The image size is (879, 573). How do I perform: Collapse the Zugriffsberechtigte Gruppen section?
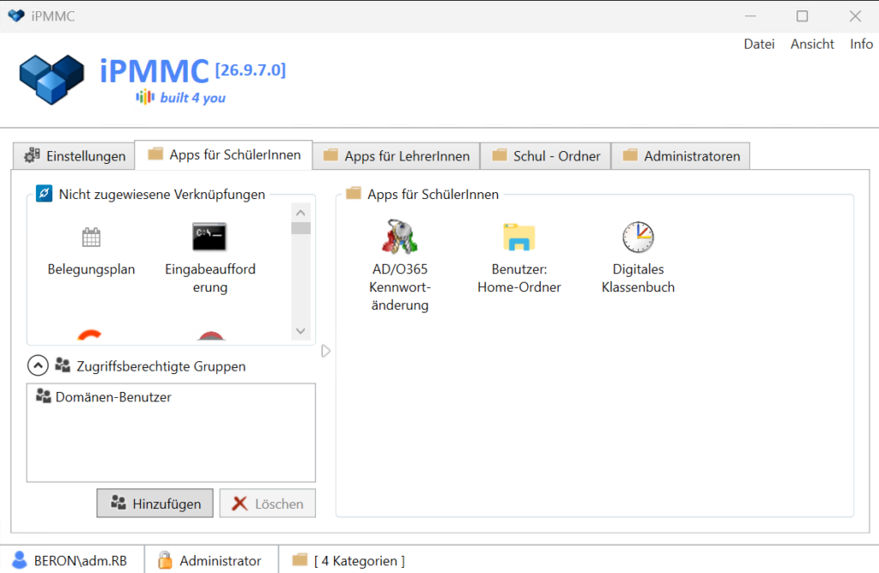[38, 365]
